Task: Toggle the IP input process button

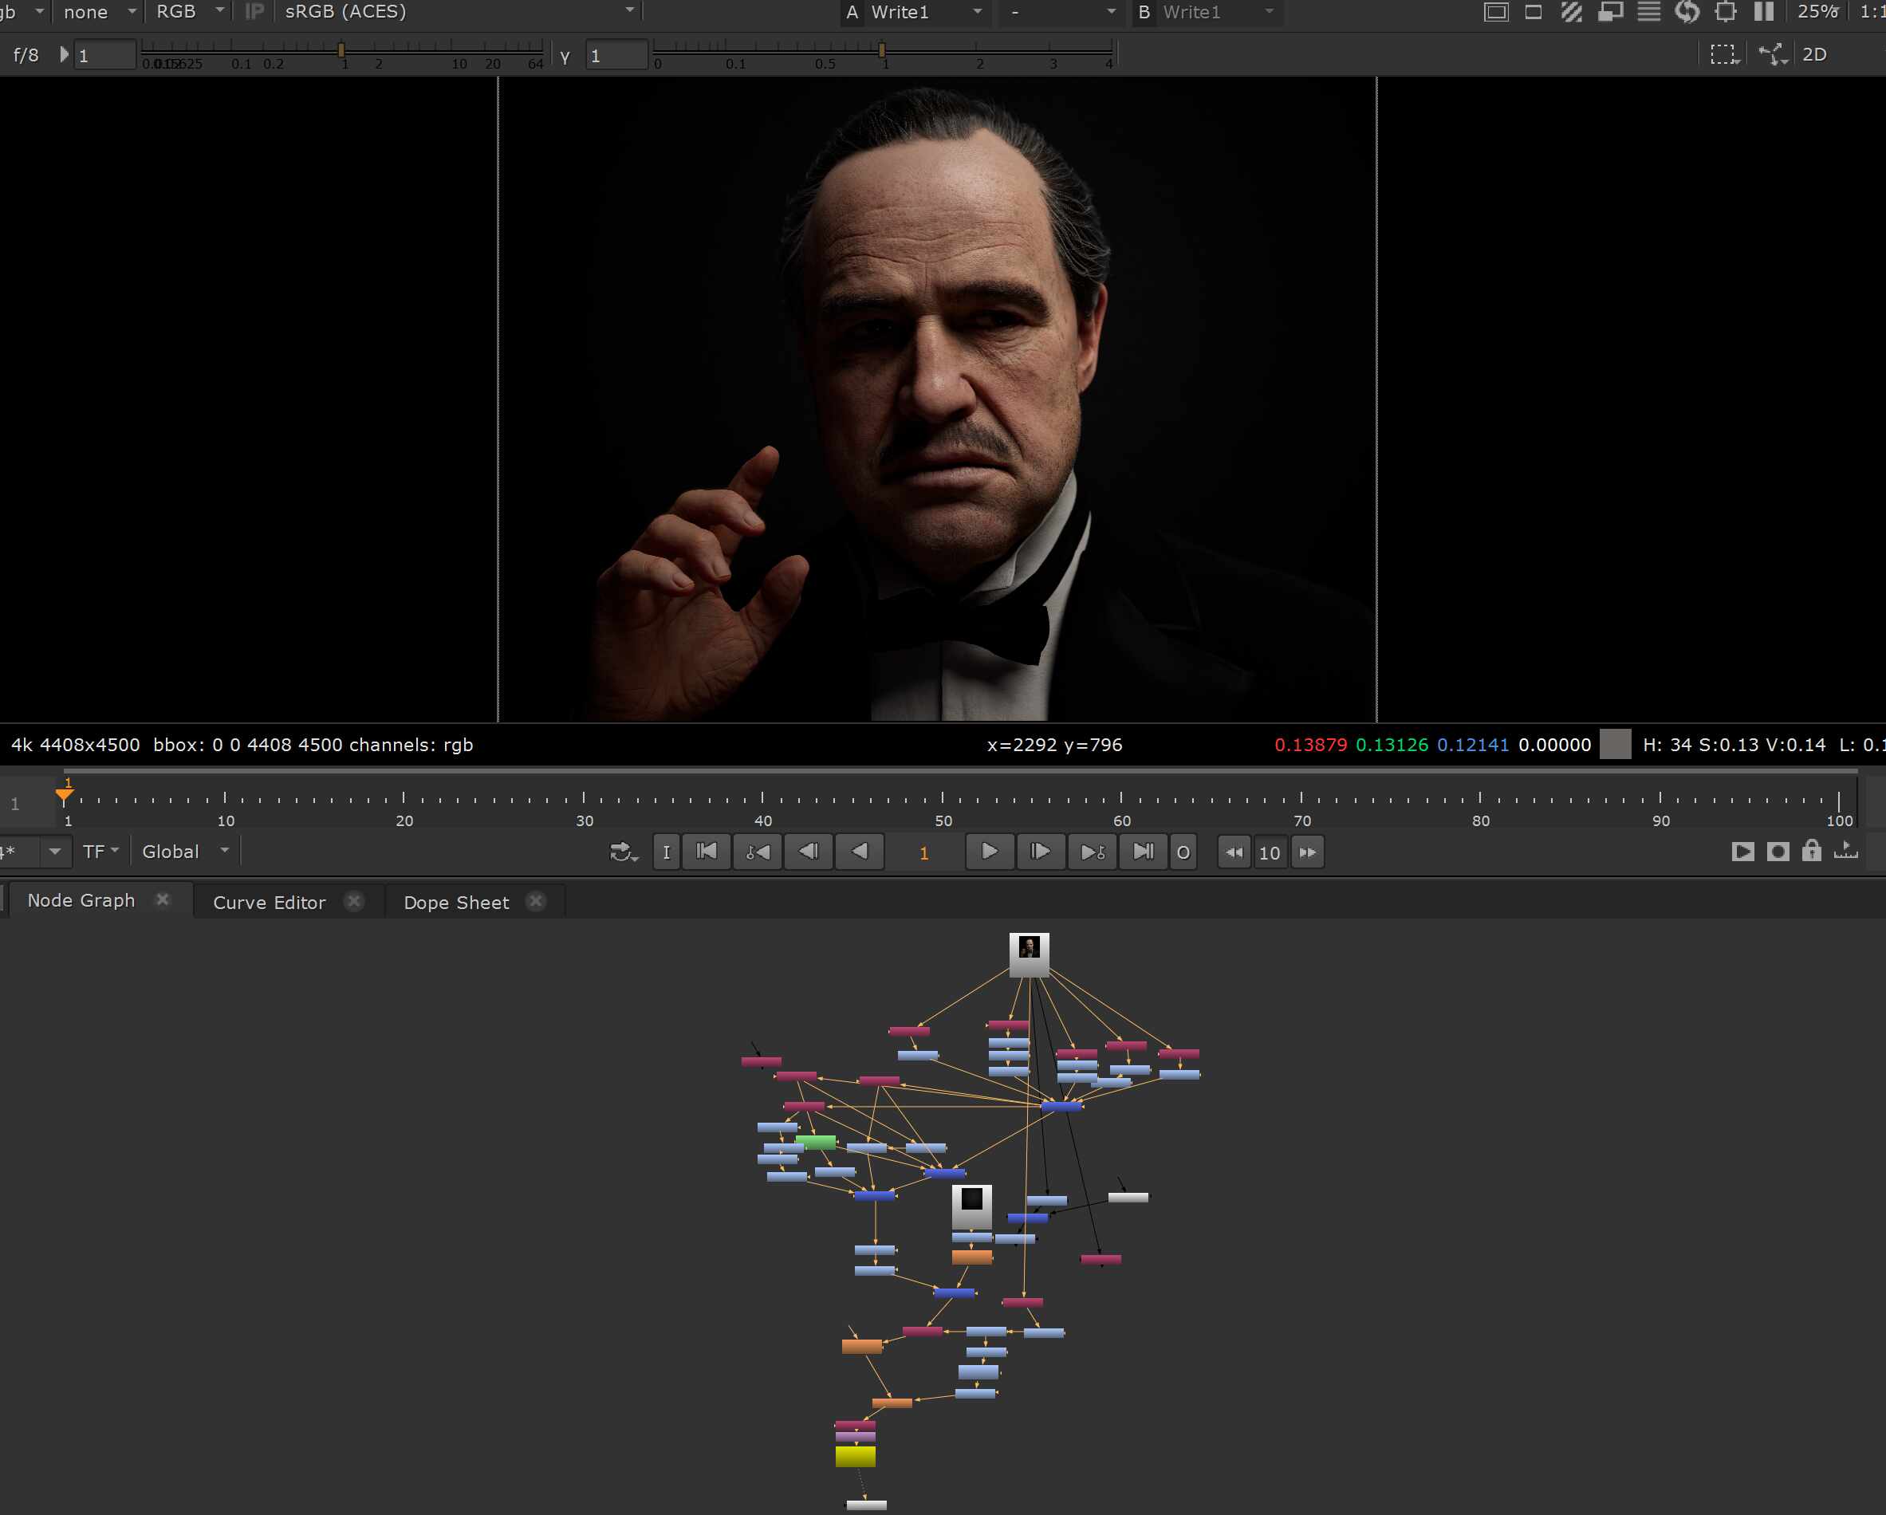Action: [x=254, y=12]
